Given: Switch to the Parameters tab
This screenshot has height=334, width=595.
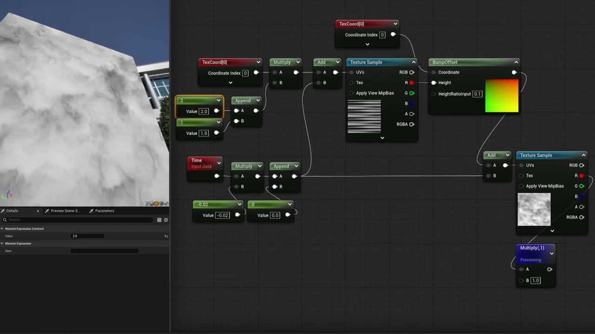Looking at the screenshot, I should pyautogui.click(x=105, y=211).
